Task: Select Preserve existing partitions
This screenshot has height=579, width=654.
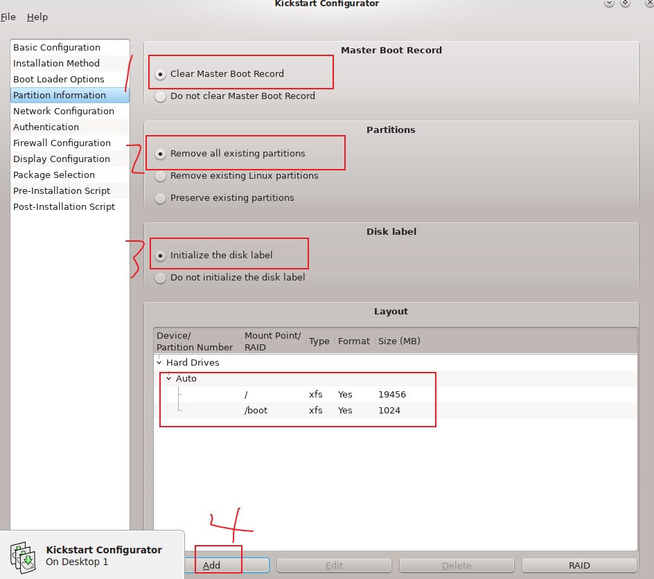Action: (160, 198)
